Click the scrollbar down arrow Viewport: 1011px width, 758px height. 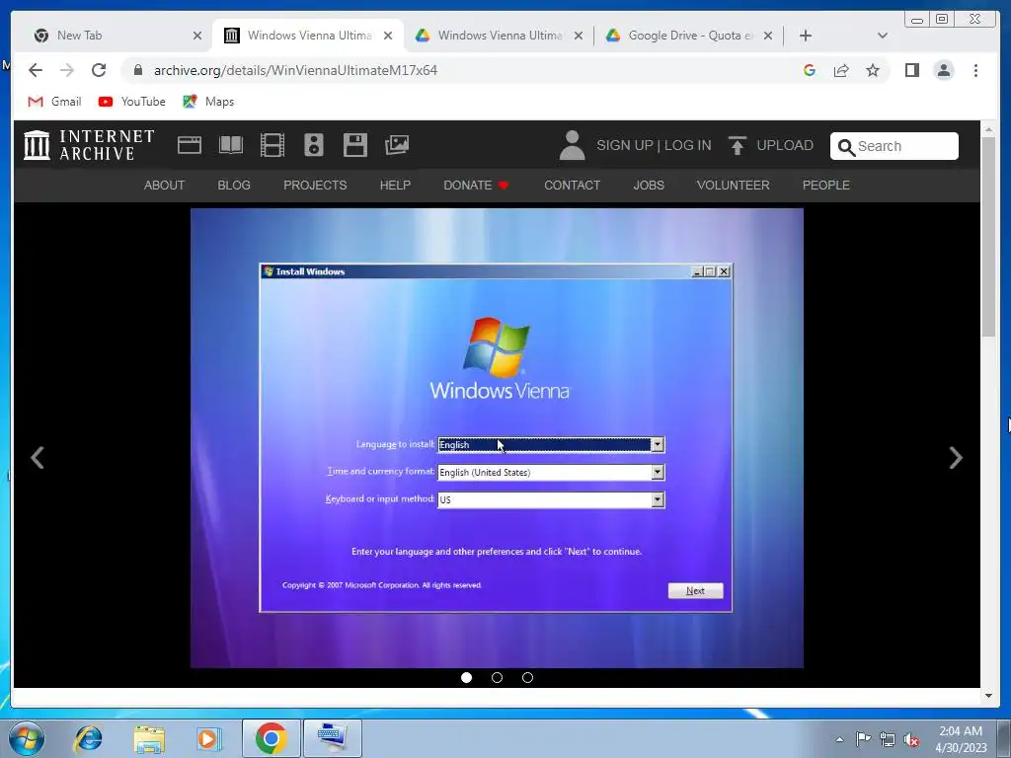[x=988, y=696]
